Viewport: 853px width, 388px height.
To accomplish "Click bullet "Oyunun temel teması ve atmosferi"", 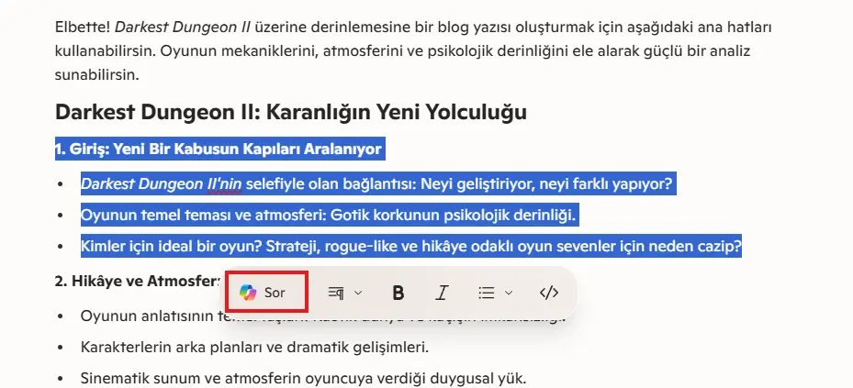I will point(328,216).
